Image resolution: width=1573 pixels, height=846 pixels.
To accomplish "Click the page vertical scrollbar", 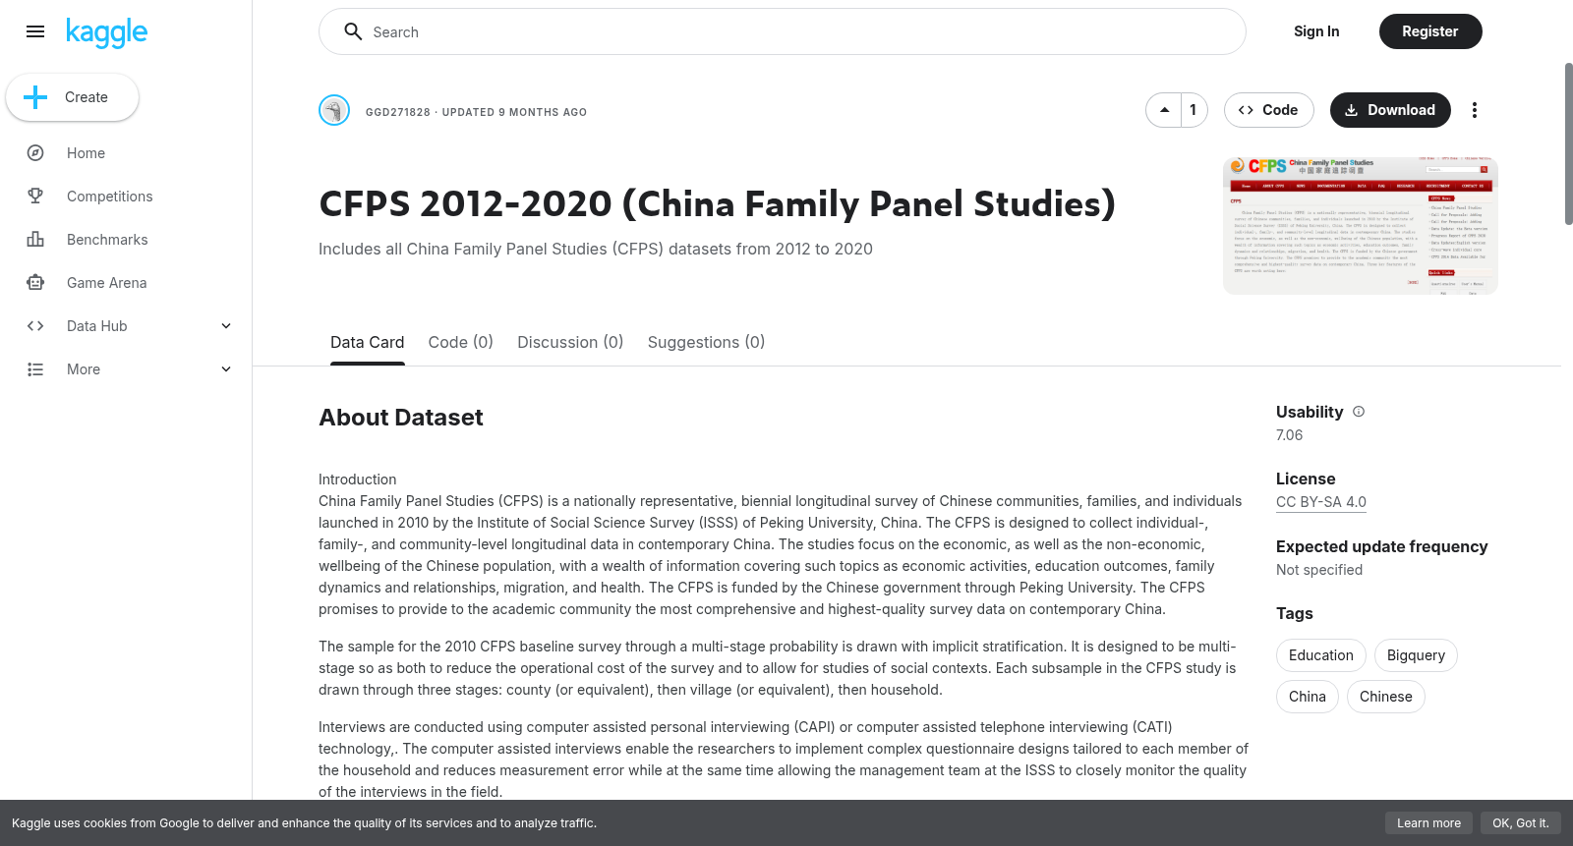I will [1568, 143].
